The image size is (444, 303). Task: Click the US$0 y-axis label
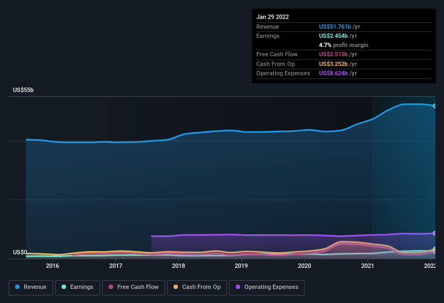tap(20, 252)
